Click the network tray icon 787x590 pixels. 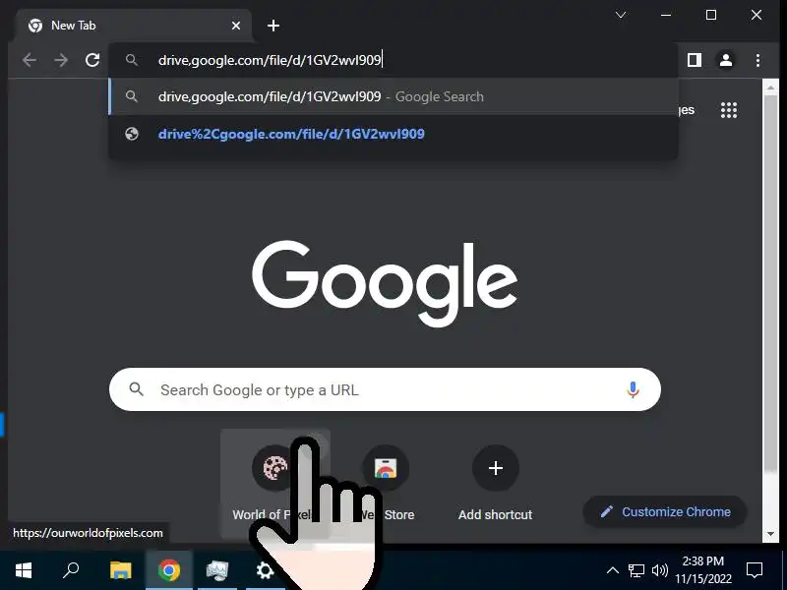click(x=636, y=570)
